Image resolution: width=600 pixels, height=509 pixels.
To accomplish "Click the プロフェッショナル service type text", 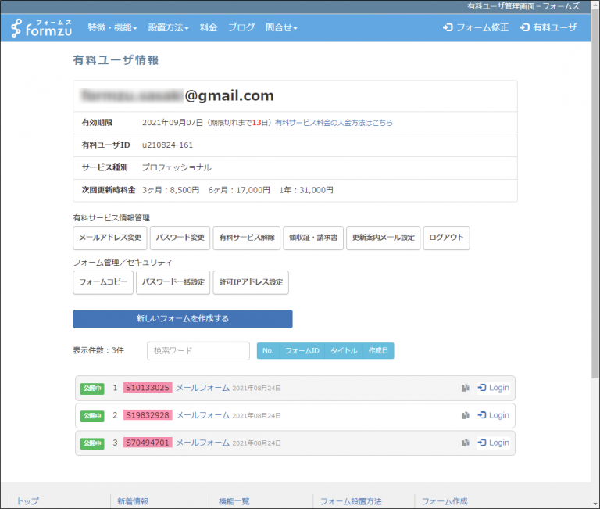I will pos(177,168).
